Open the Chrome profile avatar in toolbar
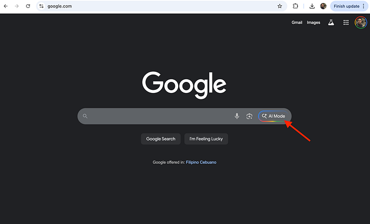The image size is (370, 224). tap(323, 6)
